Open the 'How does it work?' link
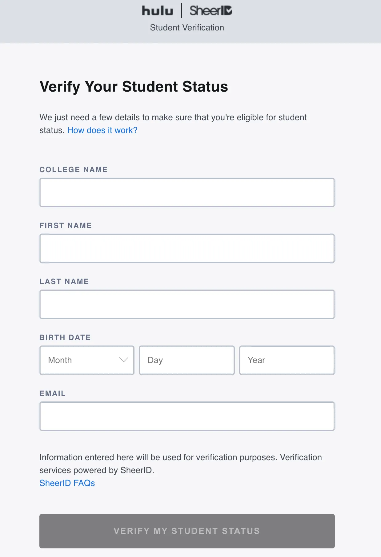 tap(102, 130)
